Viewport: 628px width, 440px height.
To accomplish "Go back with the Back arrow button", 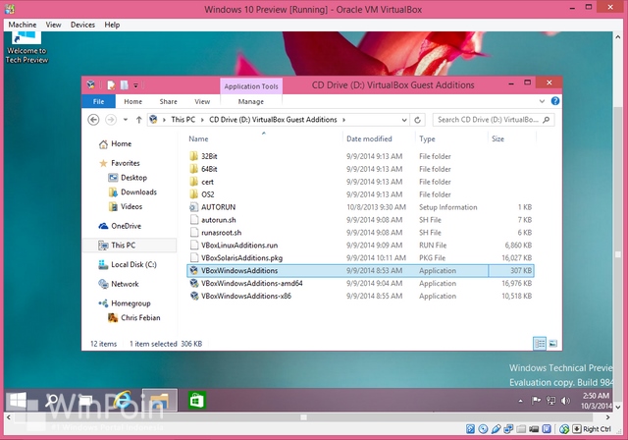I will pos(93,120).
